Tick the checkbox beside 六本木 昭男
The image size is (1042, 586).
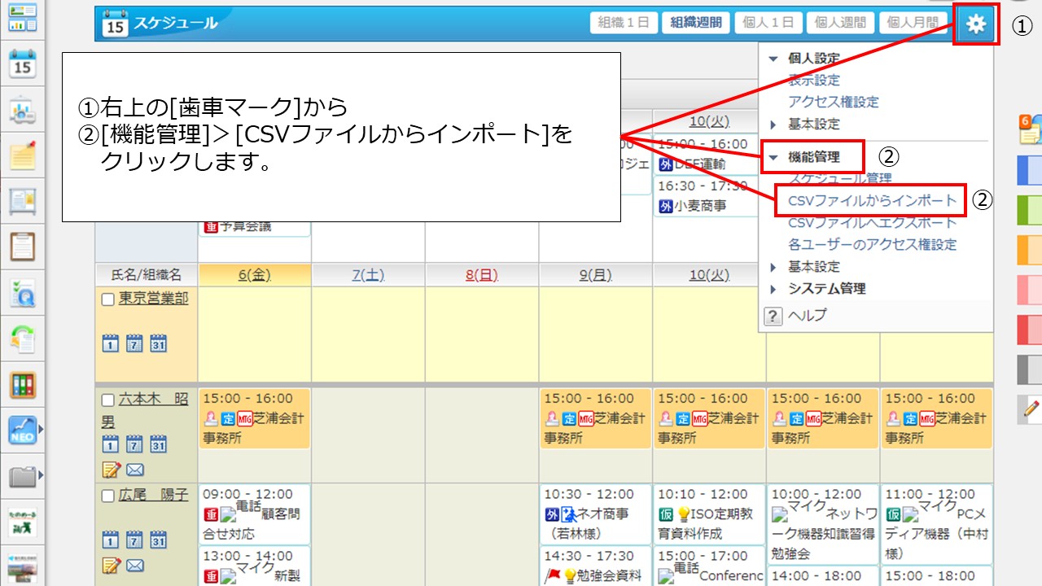[108, 400]
